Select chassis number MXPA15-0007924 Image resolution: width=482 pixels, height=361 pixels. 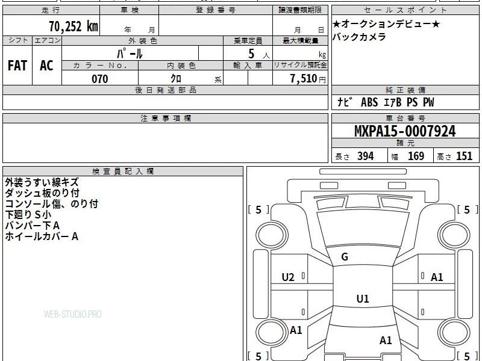405,131
